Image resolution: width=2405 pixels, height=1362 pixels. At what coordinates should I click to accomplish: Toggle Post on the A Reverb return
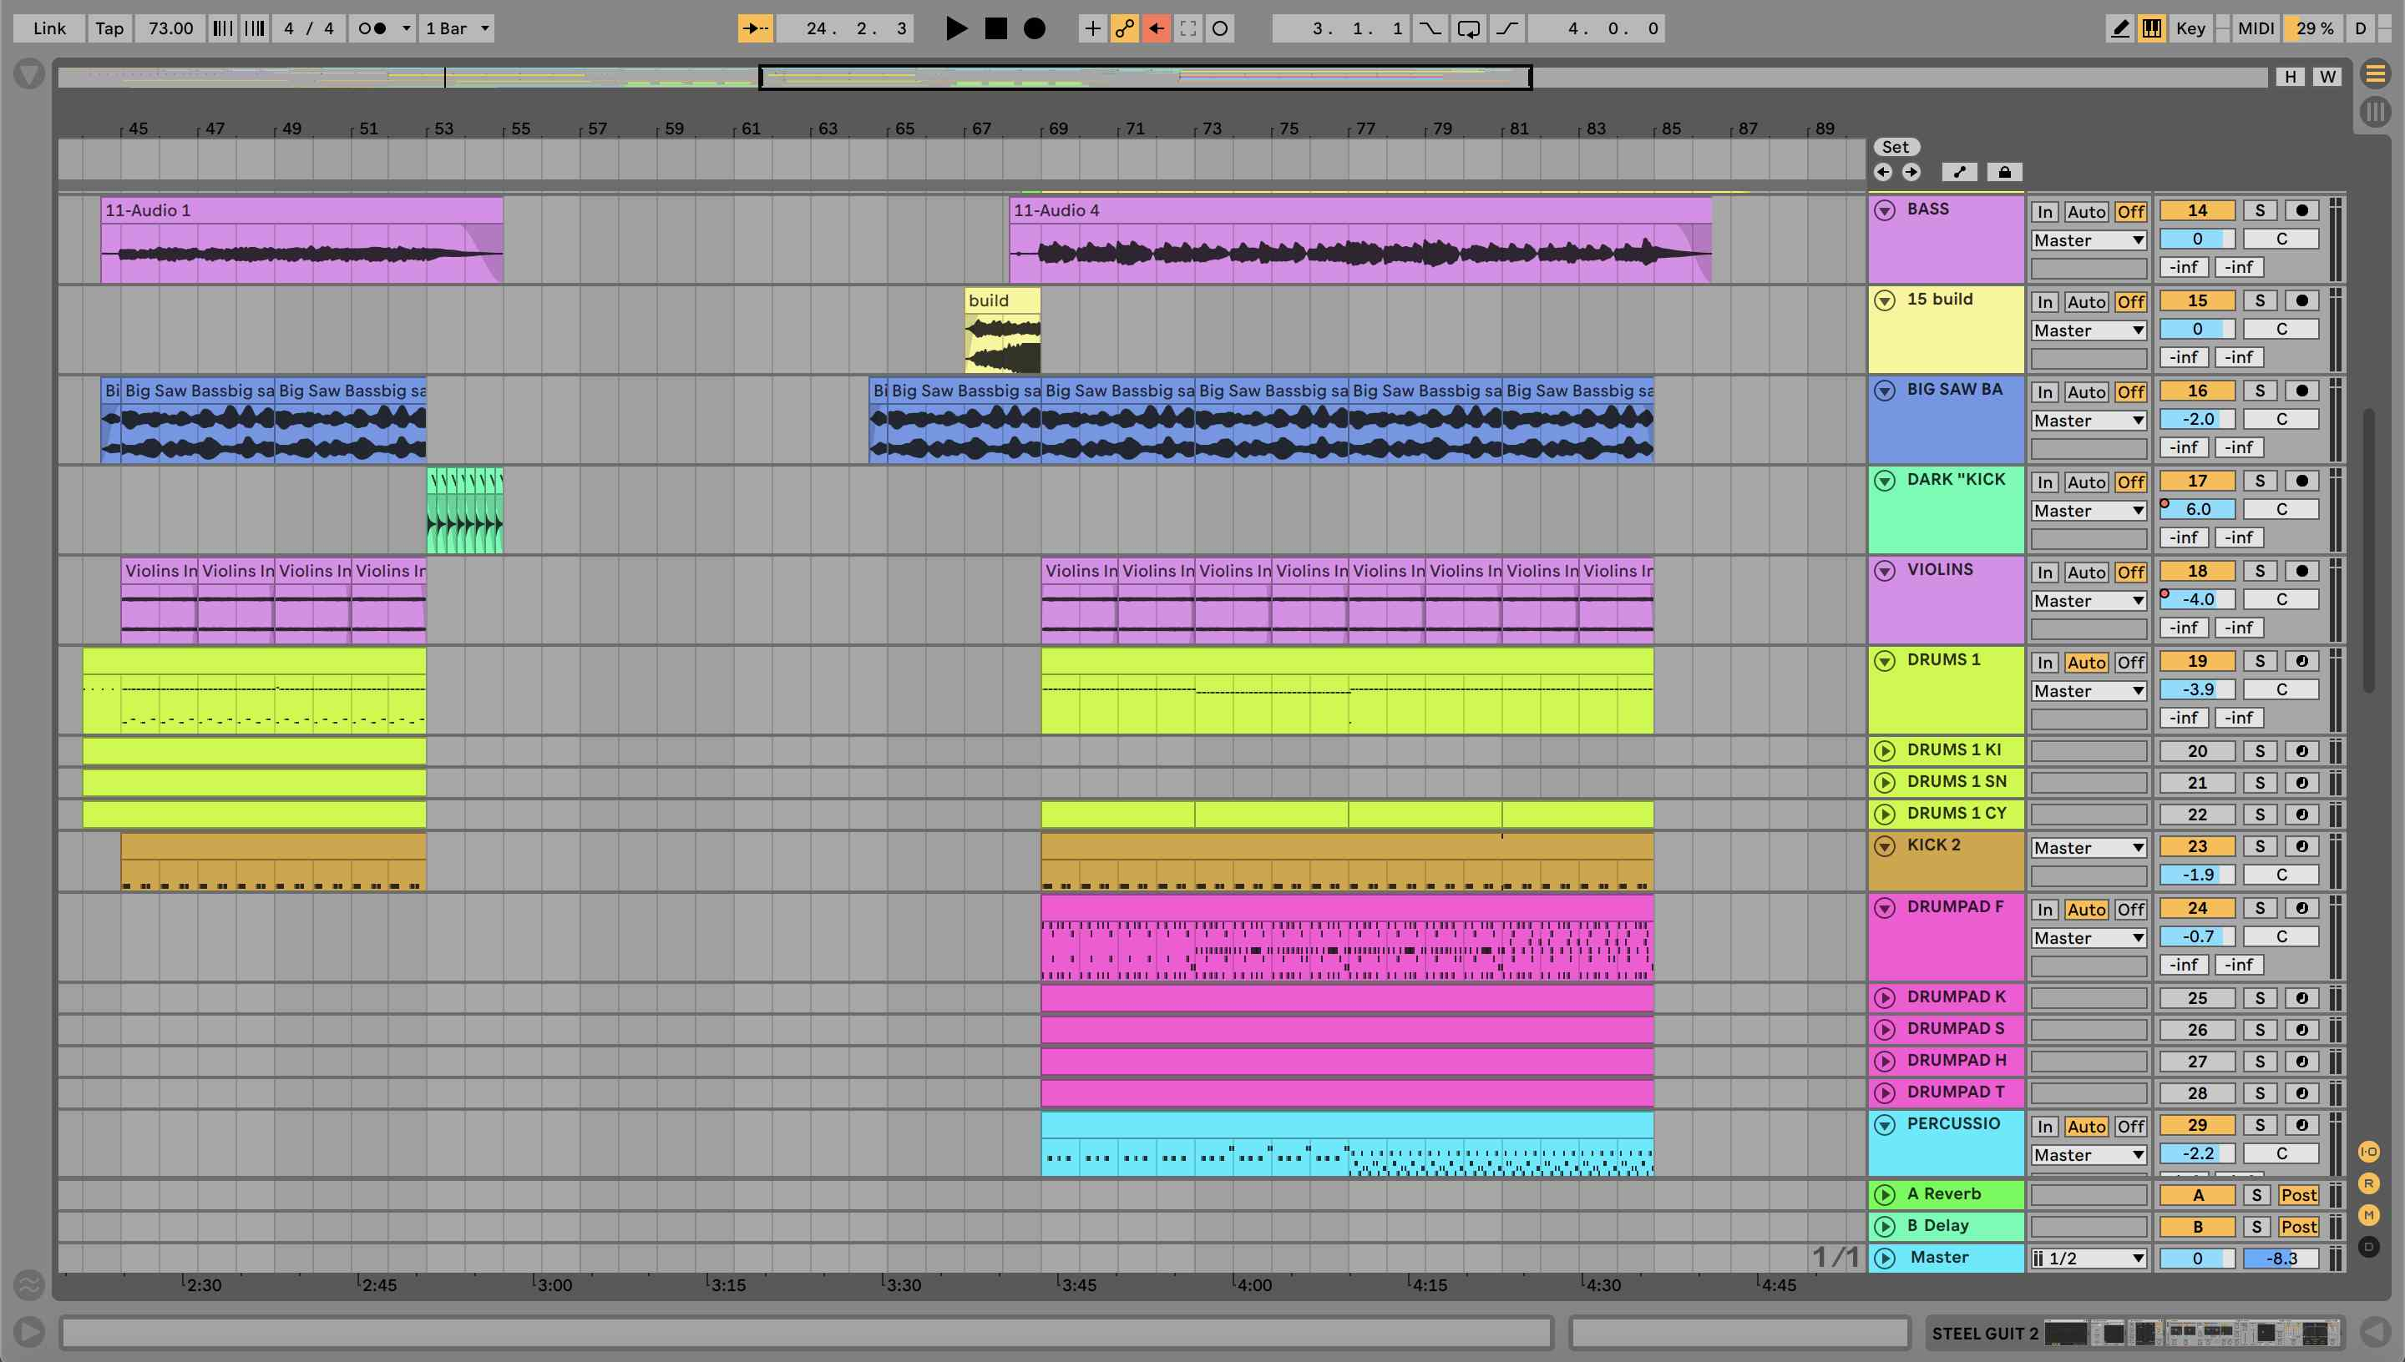(2298, 1195)
